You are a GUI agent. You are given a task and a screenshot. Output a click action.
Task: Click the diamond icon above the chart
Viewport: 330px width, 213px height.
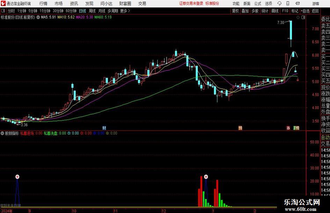298,17
